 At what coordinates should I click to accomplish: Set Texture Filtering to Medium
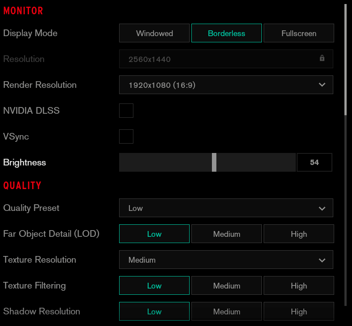coord(227,285)
